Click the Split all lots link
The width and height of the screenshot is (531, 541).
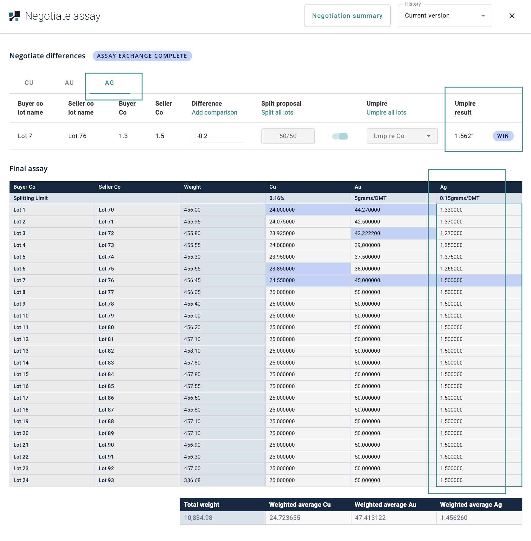(x=277, y=112)
